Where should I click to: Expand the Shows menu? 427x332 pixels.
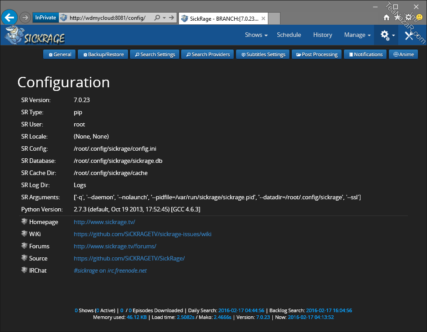[x=256, y=35]
